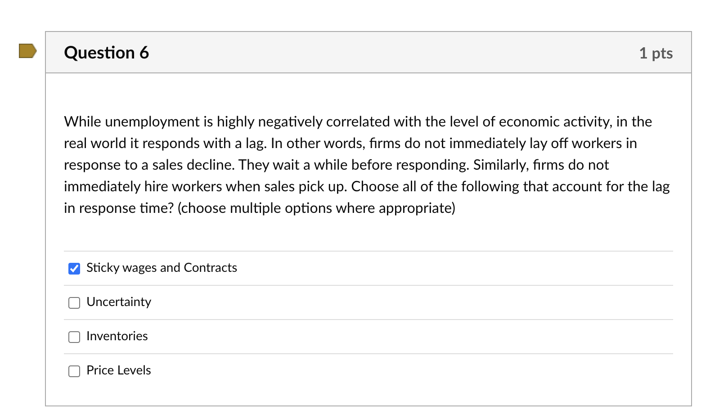This screenshot has width=728, height=419.
Task: Click the Uncertainty answer label
Action: point(119,302)
